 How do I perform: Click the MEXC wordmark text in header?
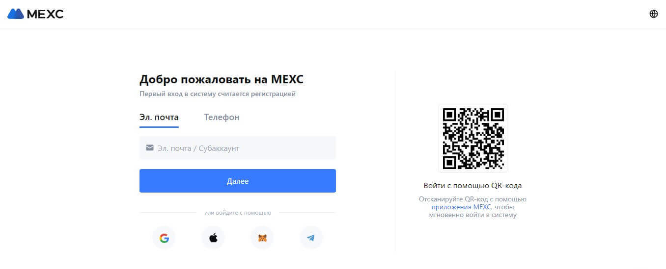[x=45, y=14]
